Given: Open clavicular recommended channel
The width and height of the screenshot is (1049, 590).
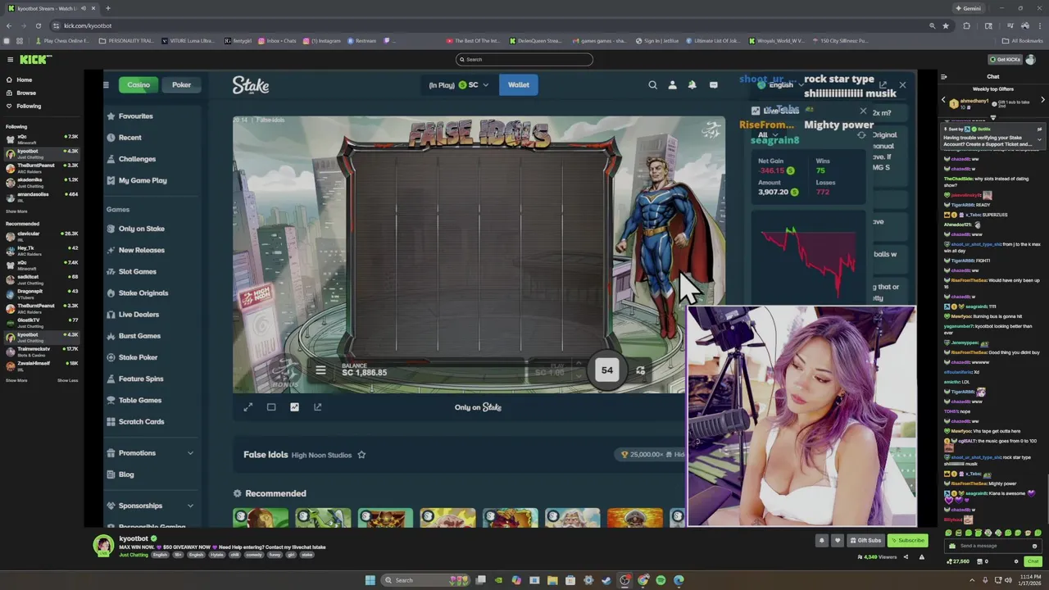Looking at the screenshot, I should [x=40, y=235].
